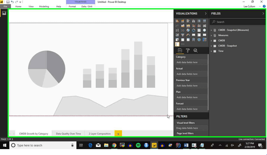Select the scatter chart visual
The height and width of the screenshot is (155, 267).
click(x=182, y=30)
